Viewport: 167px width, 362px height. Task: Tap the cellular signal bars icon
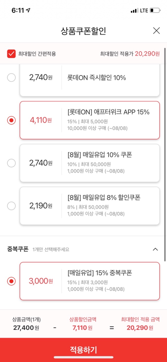pos(134,11)
